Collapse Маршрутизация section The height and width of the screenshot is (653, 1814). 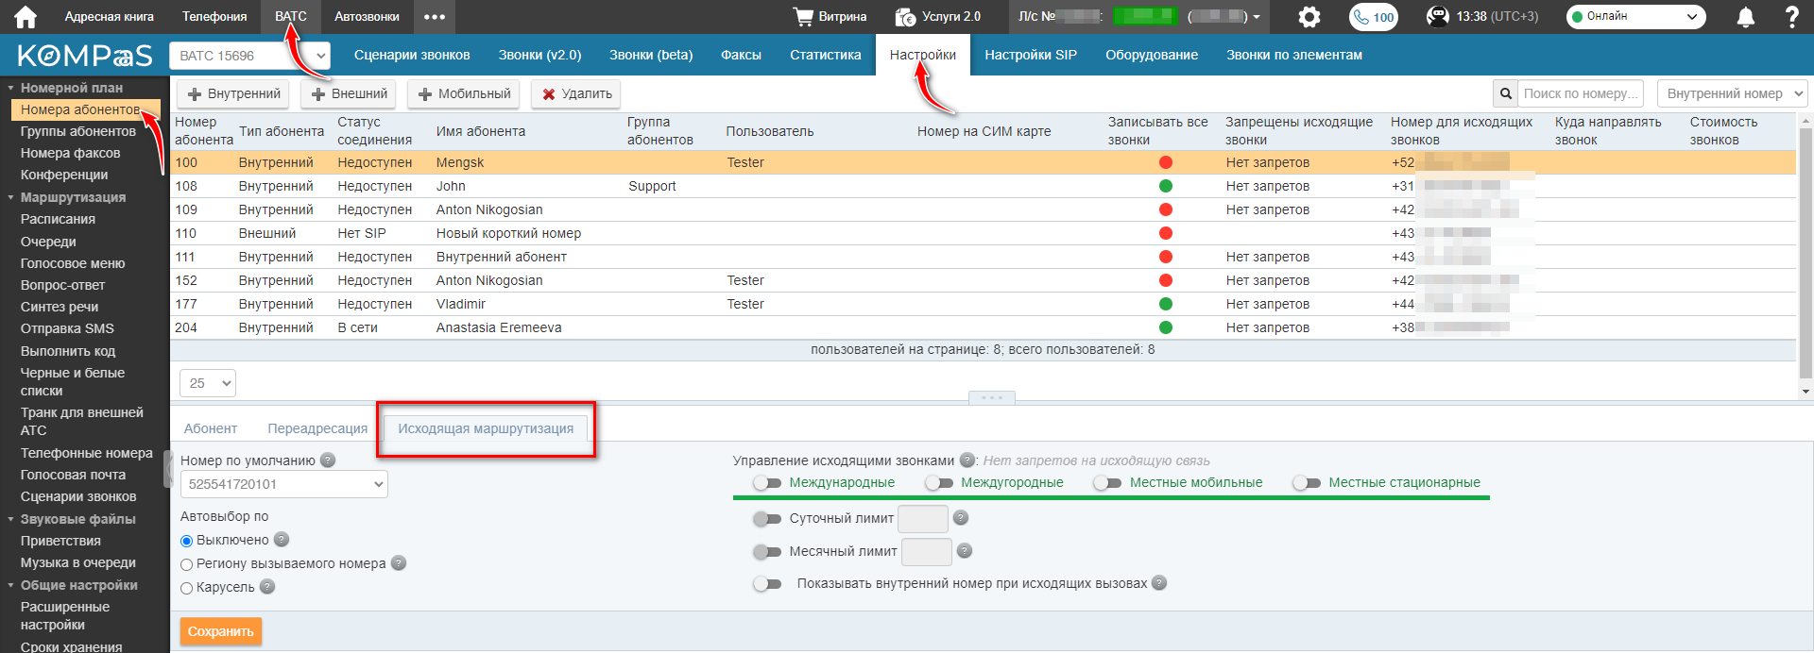(10, 197)
